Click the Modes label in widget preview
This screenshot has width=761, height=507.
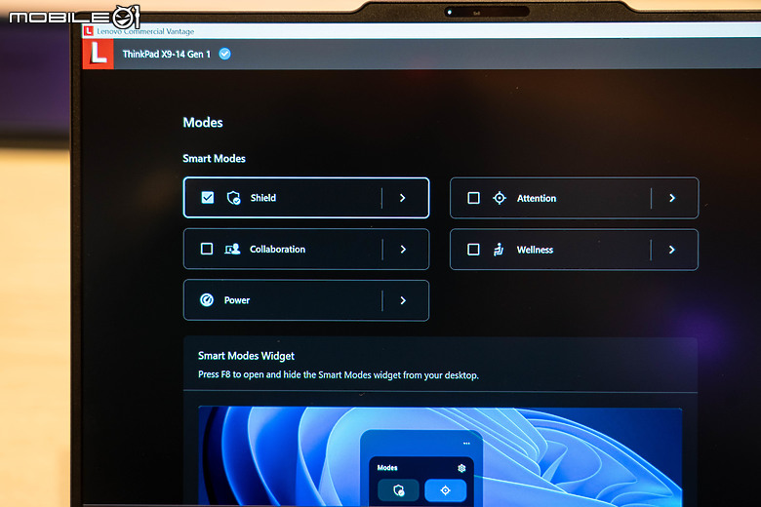[387, 468]
